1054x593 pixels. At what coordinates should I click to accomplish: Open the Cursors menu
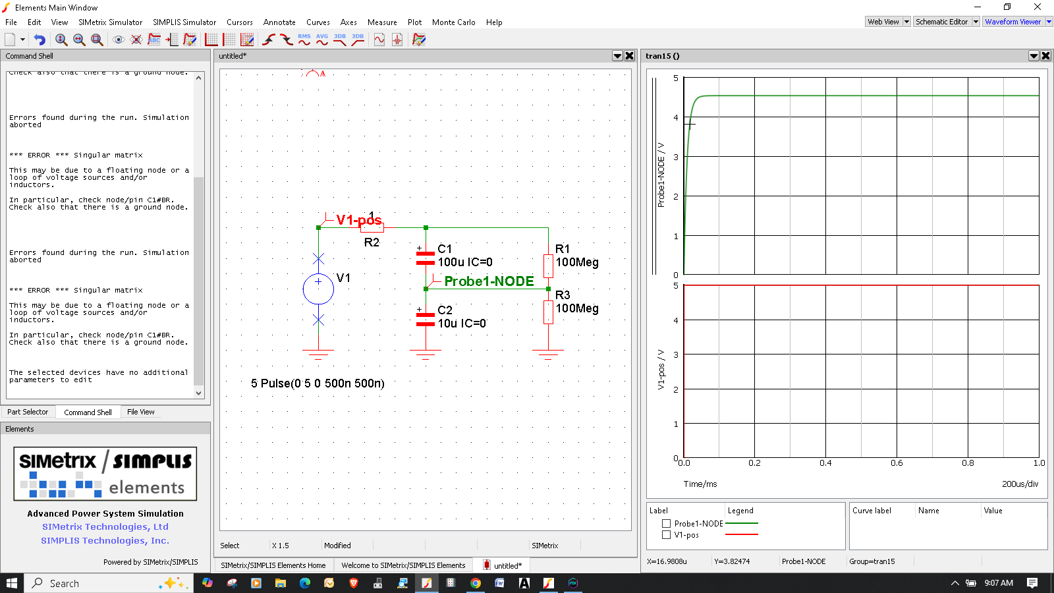240,22
